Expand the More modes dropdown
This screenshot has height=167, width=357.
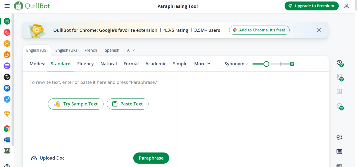click(202, 64)
